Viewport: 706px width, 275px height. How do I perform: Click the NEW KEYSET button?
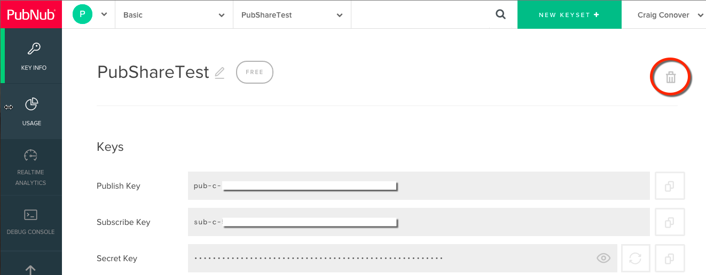pos(569,15)
